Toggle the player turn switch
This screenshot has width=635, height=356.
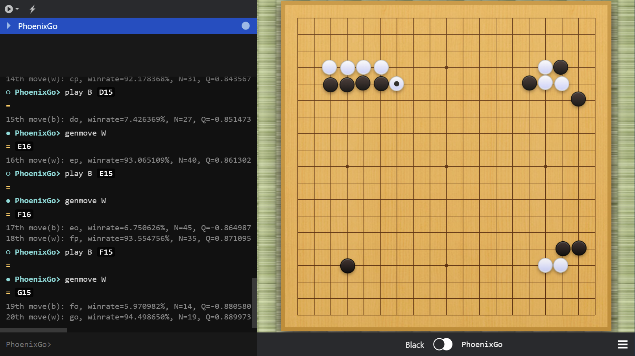[x=443, y=344]
